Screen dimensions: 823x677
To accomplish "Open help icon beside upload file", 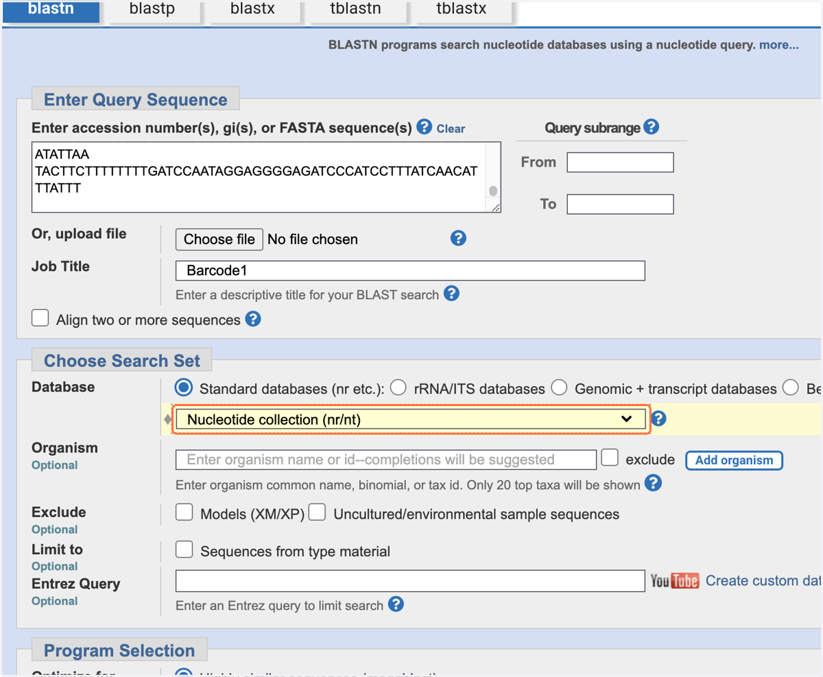I will click(x=458, y=238).
